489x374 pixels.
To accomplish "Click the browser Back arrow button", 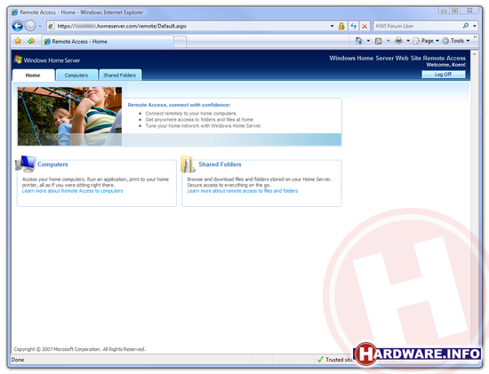I will pos(18,26).
